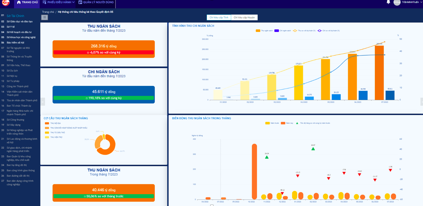Open Sở Giáo dục và đào tạo in the sidebar

tap(19, 22)
